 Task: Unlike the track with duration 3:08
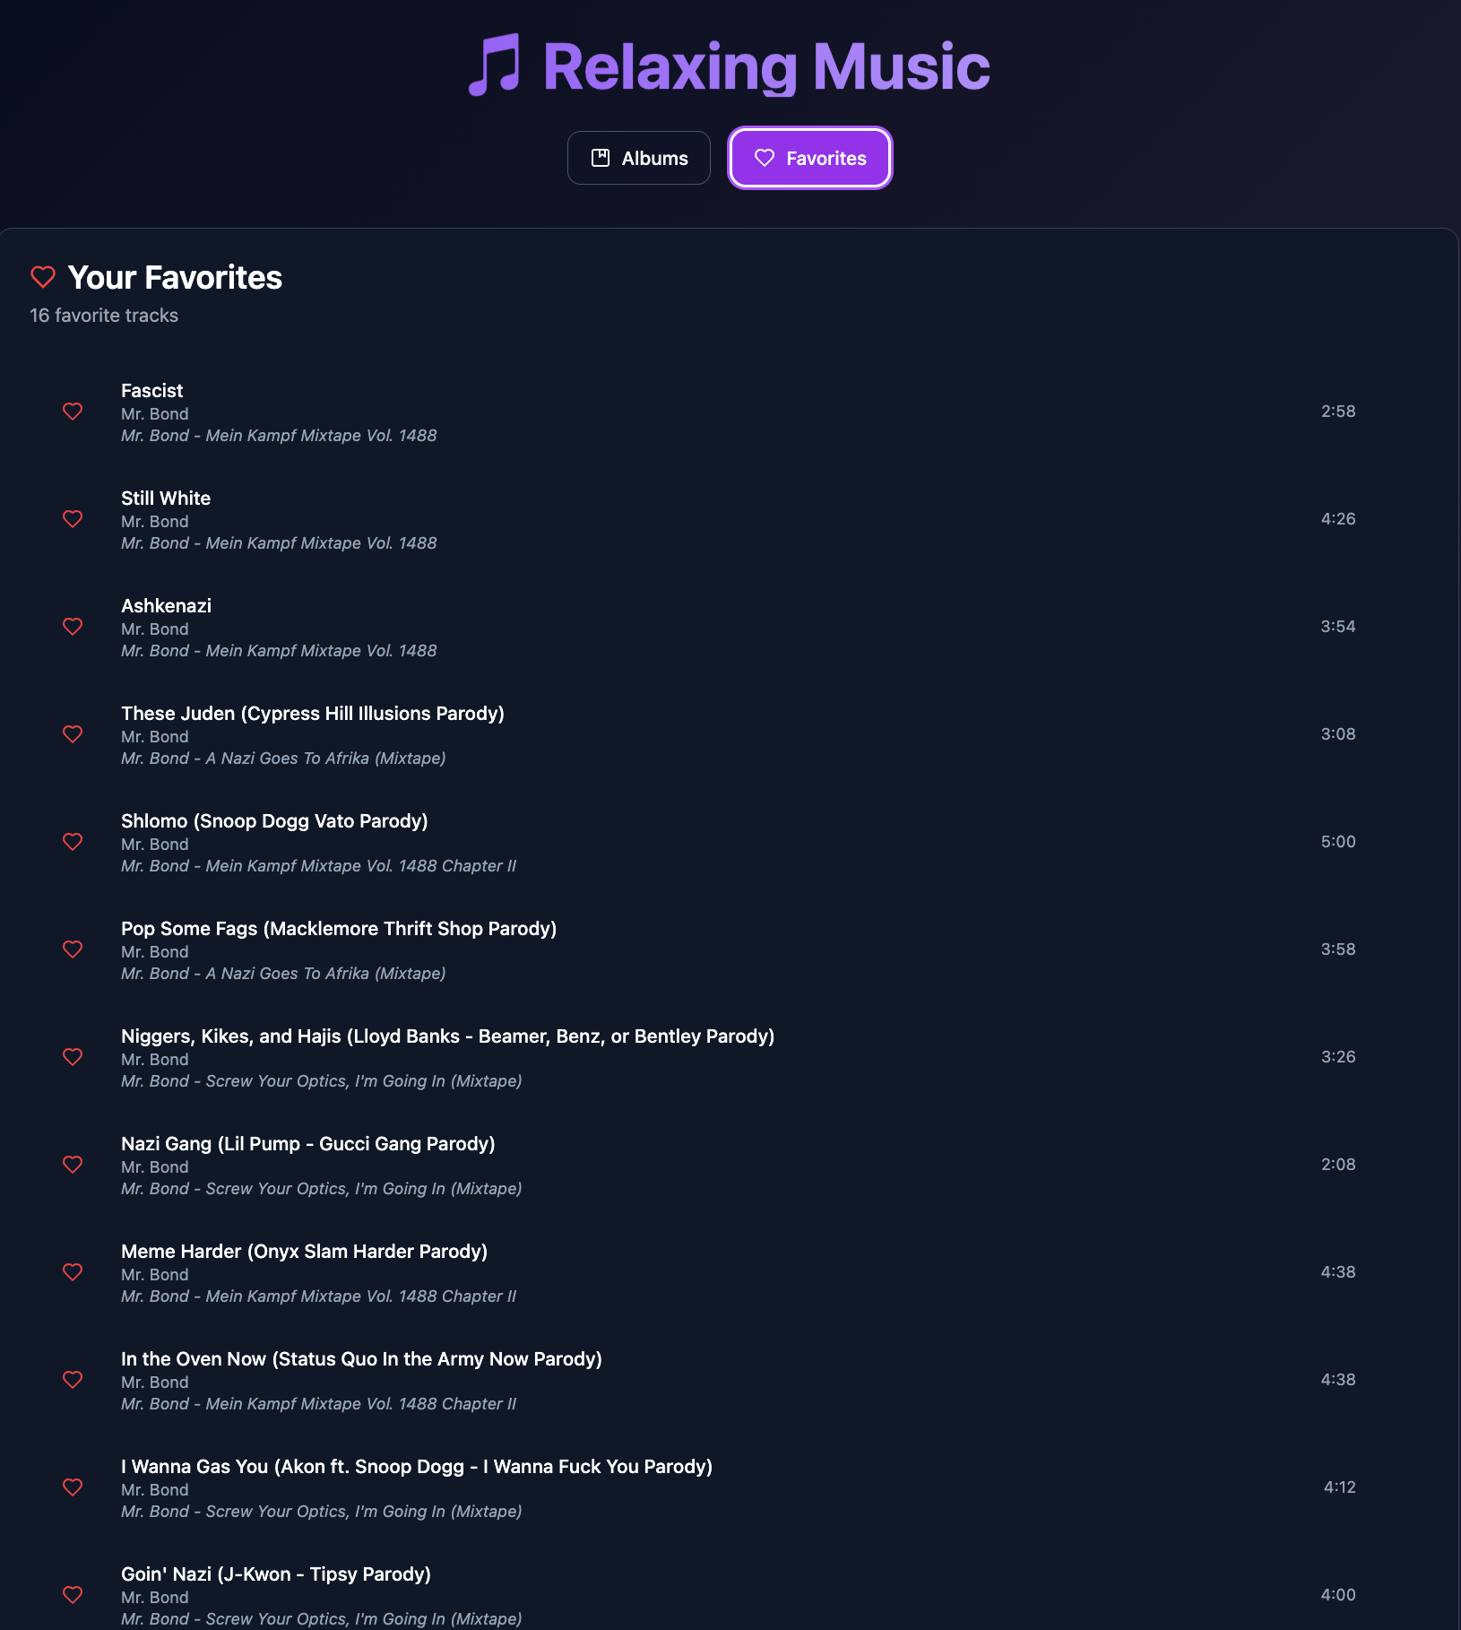click(x=73, y=734)
